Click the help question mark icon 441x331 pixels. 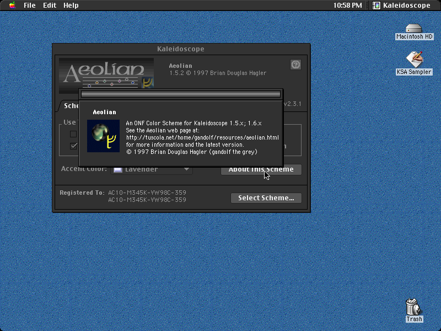pos(295,65)
